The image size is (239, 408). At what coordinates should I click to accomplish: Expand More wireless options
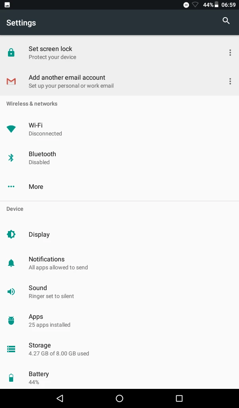[x=119, y=186]
